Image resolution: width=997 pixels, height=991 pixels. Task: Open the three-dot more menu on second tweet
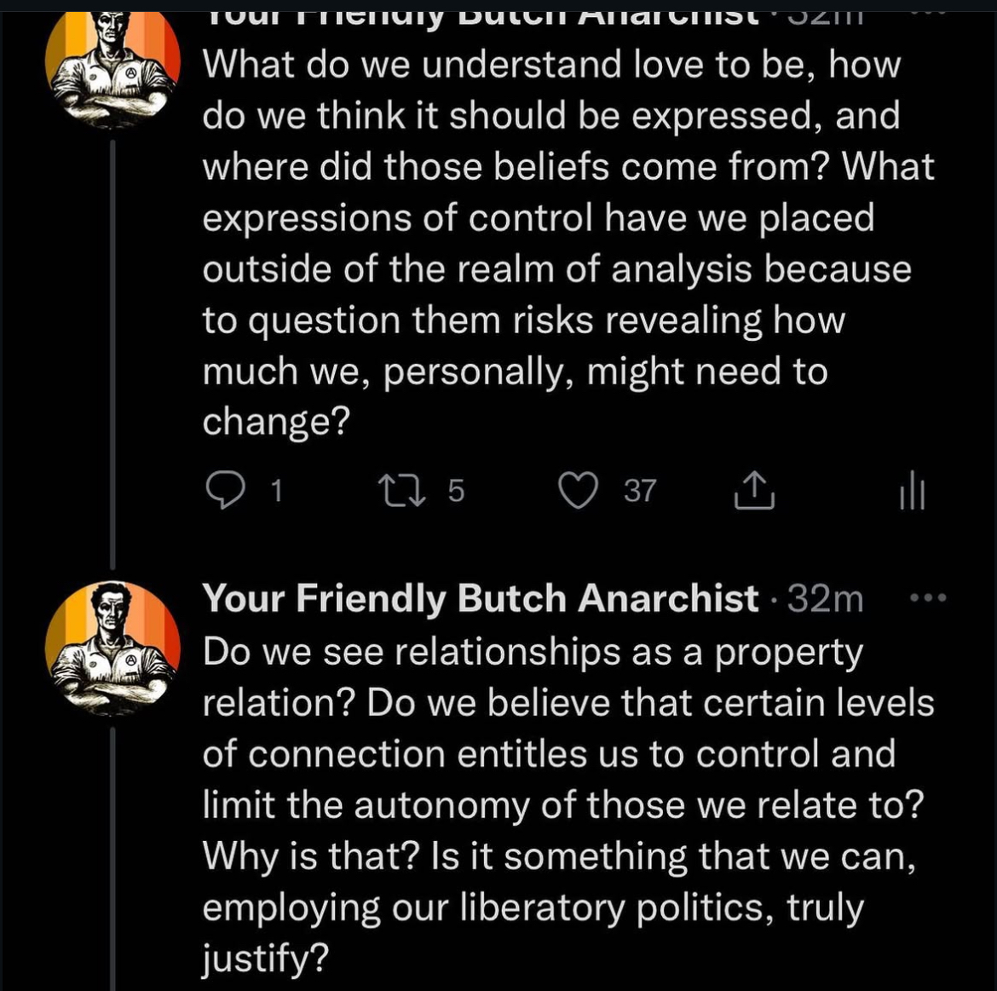(928, 598)
